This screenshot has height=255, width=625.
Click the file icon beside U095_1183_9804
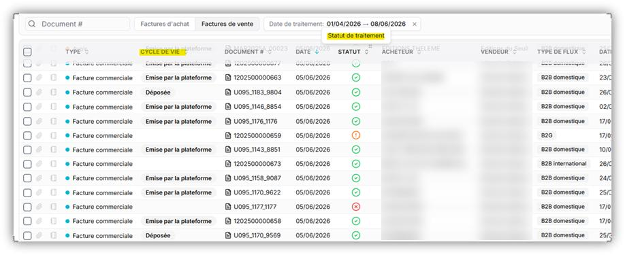click(228, 92)
